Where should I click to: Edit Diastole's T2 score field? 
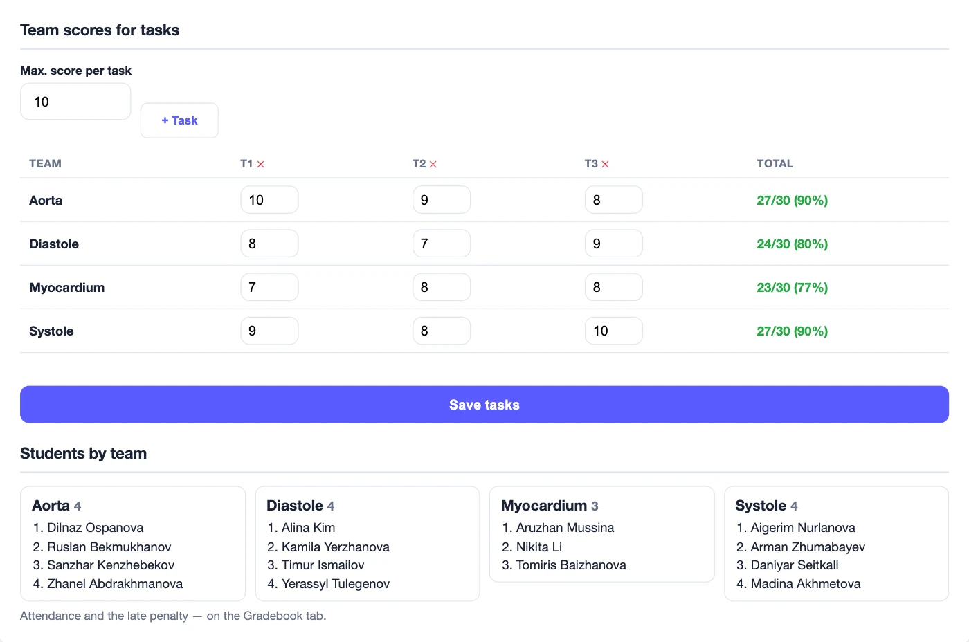pos(442,244)
